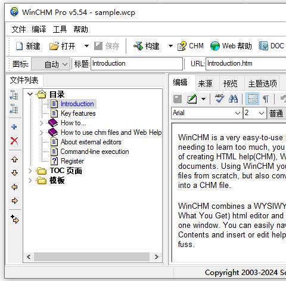Screen dimensions: 286x281
Task: Expand the 模板 folder
Action: 30,180
